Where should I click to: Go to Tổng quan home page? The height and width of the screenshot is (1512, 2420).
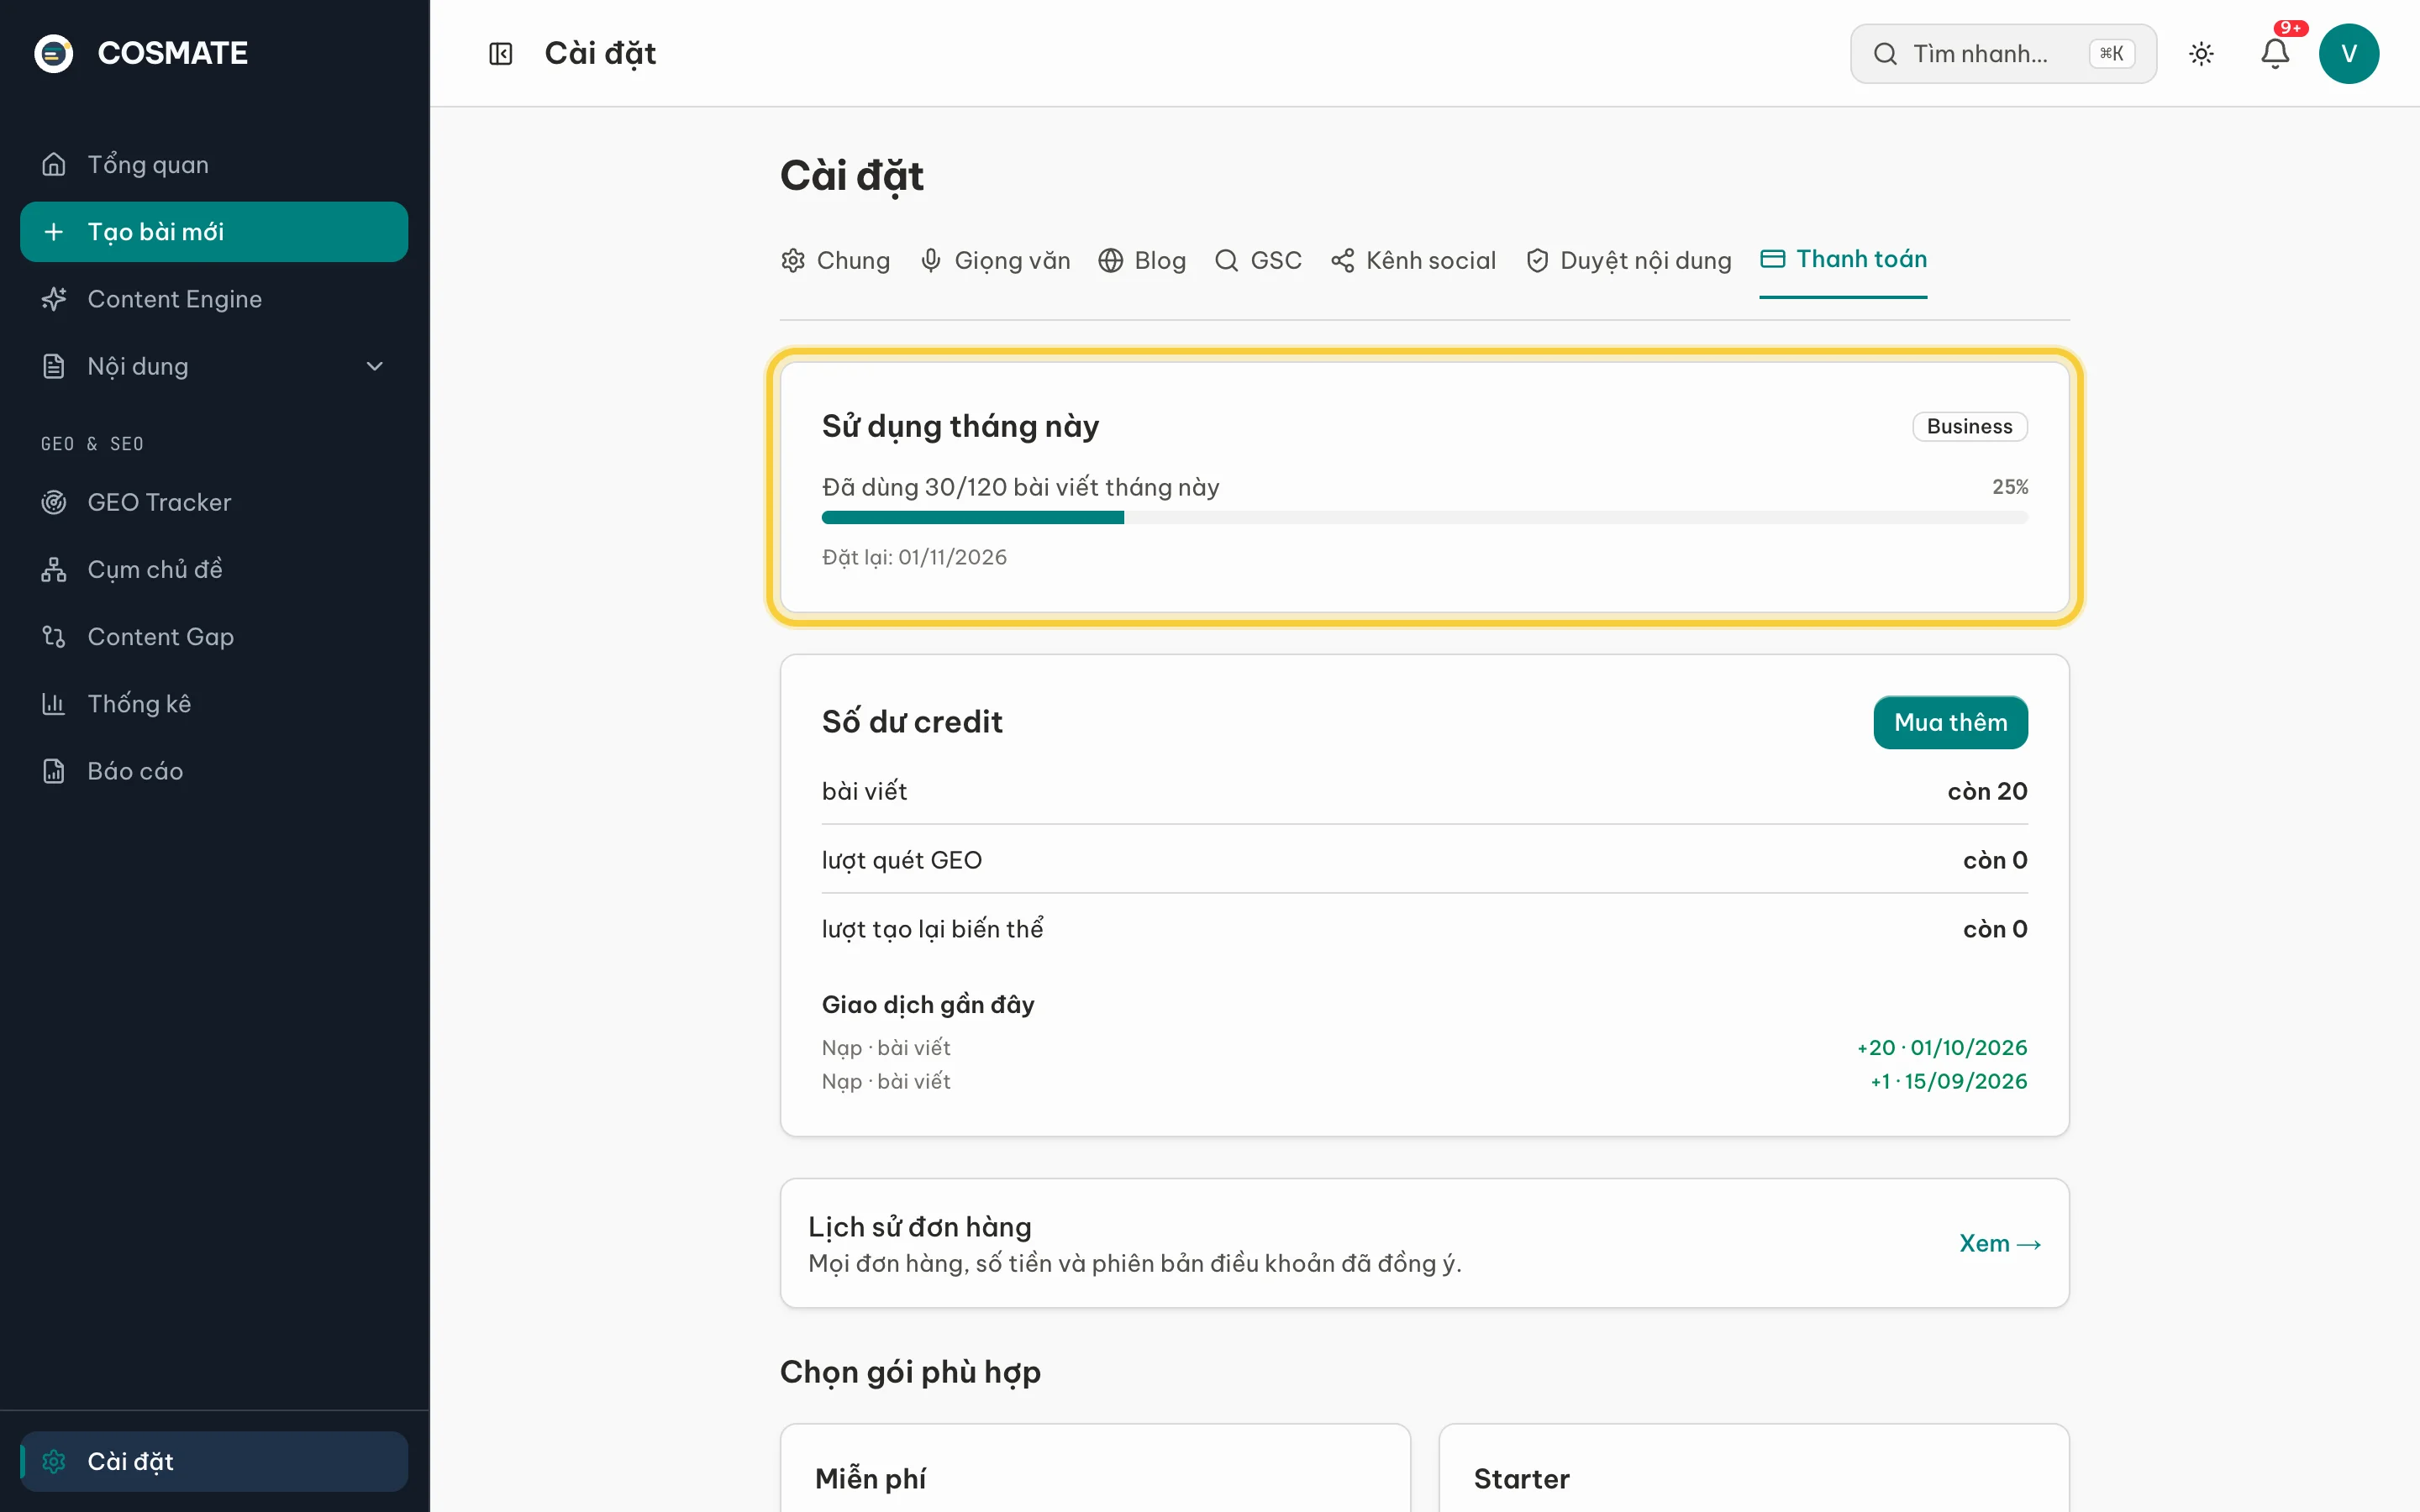pos(214,164)
